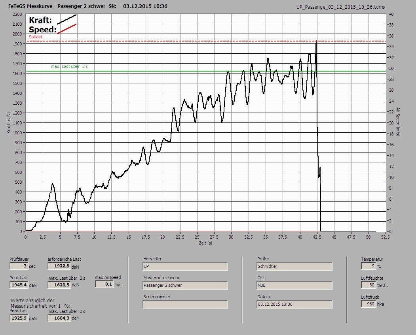Viewport: 416px width, 335px height.
Task: Select corrected Peak Last value 1925,9
Action: coord(19,318)
